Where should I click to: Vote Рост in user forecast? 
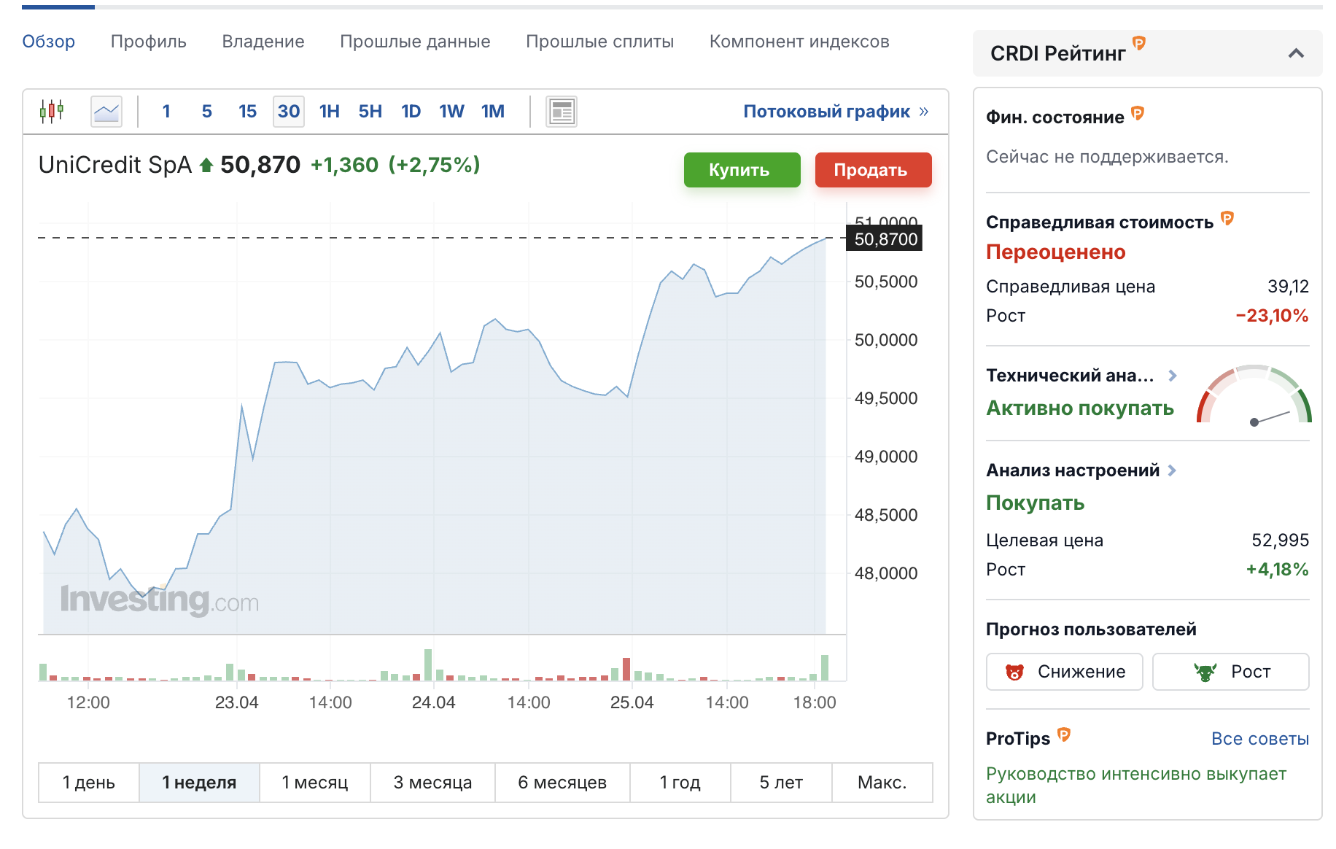(1230, 672)
